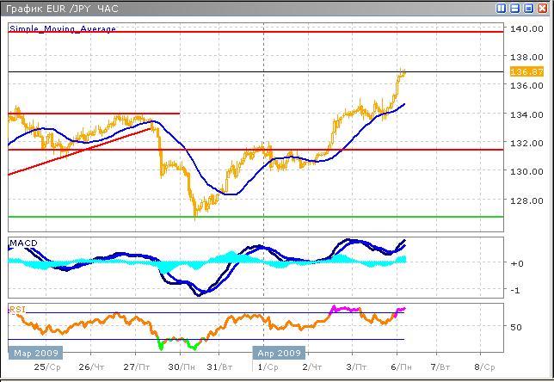Screen dimensions: 554x382
Task: Click the 30/Пн date on time axis
Action: tap(178, 367)
